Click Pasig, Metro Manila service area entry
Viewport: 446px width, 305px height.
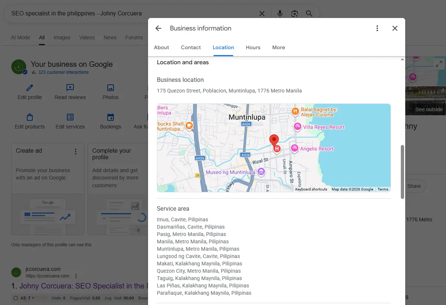tap(191, 234)
